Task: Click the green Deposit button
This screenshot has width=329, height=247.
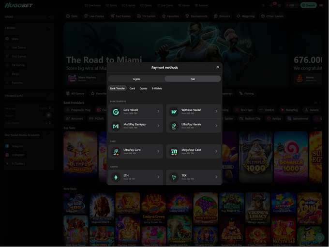Action: point(309,5)
